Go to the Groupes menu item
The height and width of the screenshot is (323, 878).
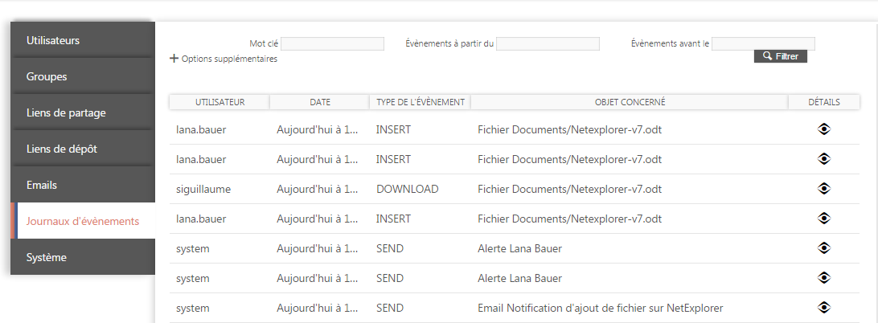[x=82, y=76]
